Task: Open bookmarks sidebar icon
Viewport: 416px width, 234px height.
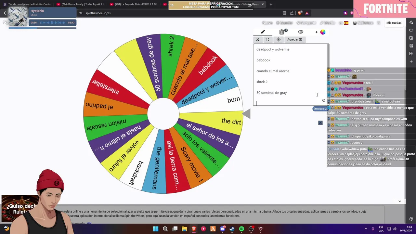Action: click(411, 46)
